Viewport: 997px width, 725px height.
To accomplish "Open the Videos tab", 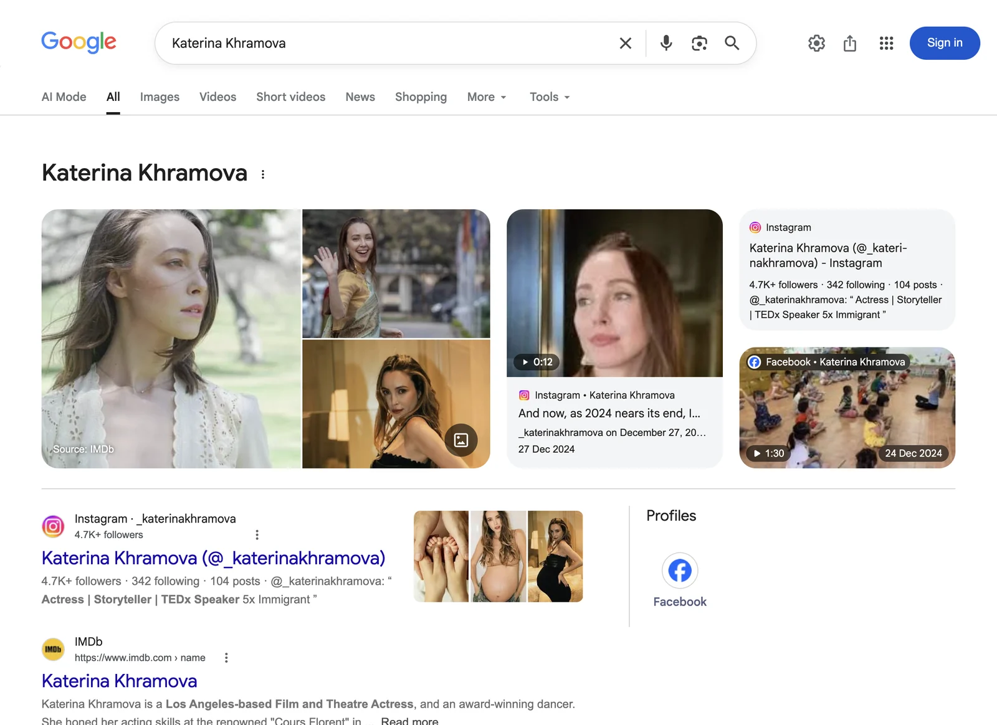I will pyautogui.click(x=217, y=97).
